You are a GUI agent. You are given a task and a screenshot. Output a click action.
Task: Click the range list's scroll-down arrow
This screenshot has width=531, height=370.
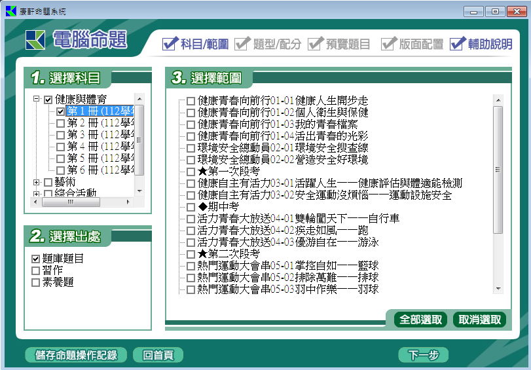click(498, 288)
